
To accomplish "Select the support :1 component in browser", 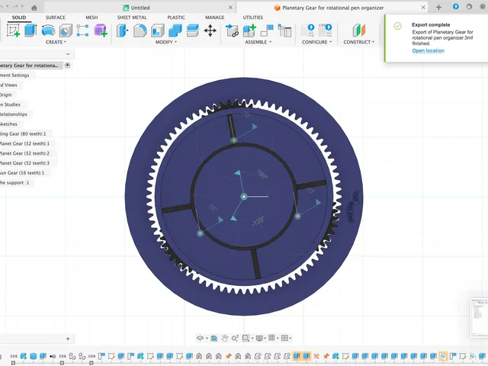I will [14, 183].
